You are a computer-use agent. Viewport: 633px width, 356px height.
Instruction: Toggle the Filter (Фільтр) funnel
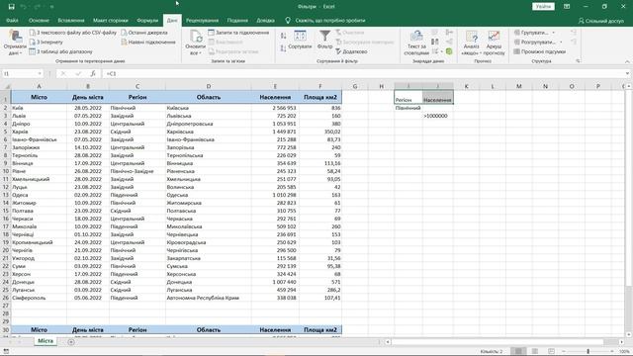[x=324, y=40]
